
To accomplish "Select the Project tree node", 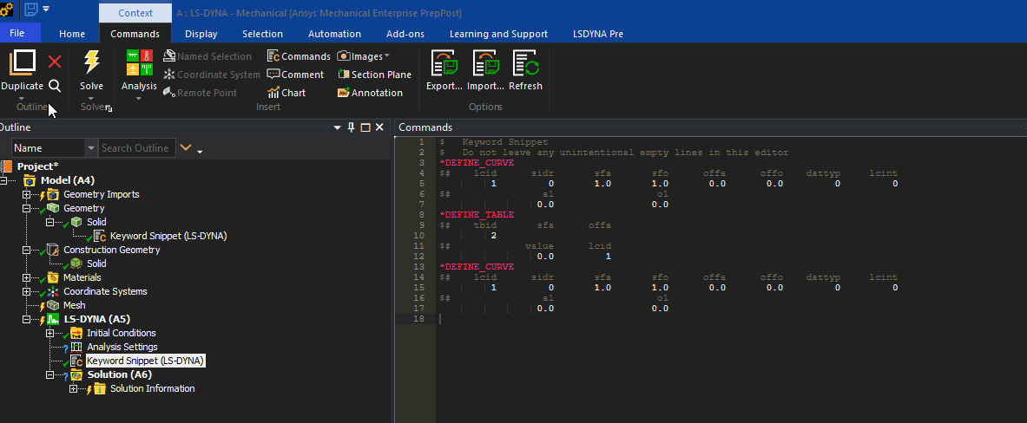I will [x=38, y=166].
